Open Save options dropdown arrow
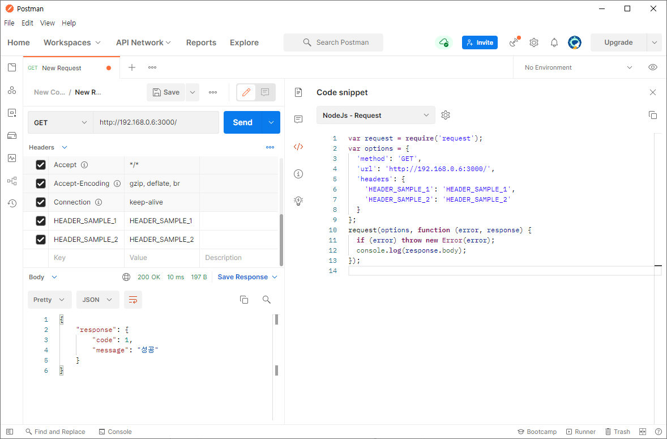The height and width of the screenshot is (439, 667). coord(193,92)
